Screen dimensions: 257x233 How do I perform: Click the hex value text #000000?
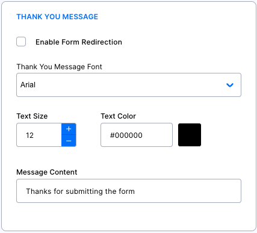(x=126, y=135)
